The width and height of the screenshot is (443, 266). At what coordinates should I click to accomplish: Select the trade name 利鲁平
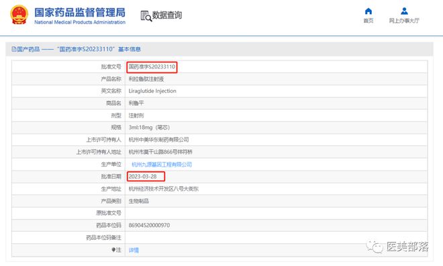pos(136,103)
